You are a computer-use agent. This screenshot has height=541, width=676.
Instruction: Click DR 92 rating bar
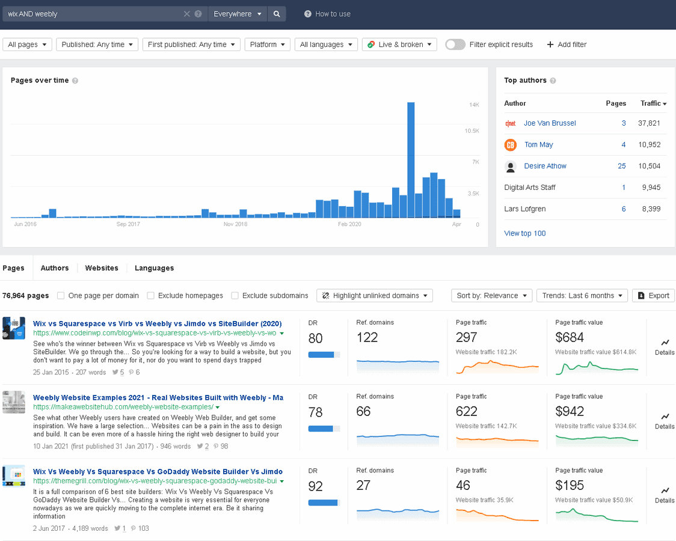coord(324,503)
